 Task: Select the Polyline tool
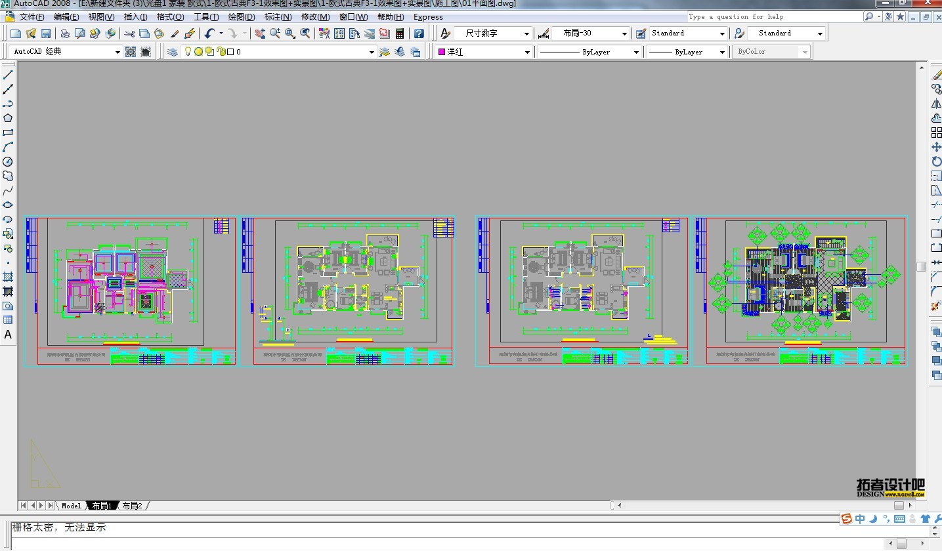coord(8,104)
